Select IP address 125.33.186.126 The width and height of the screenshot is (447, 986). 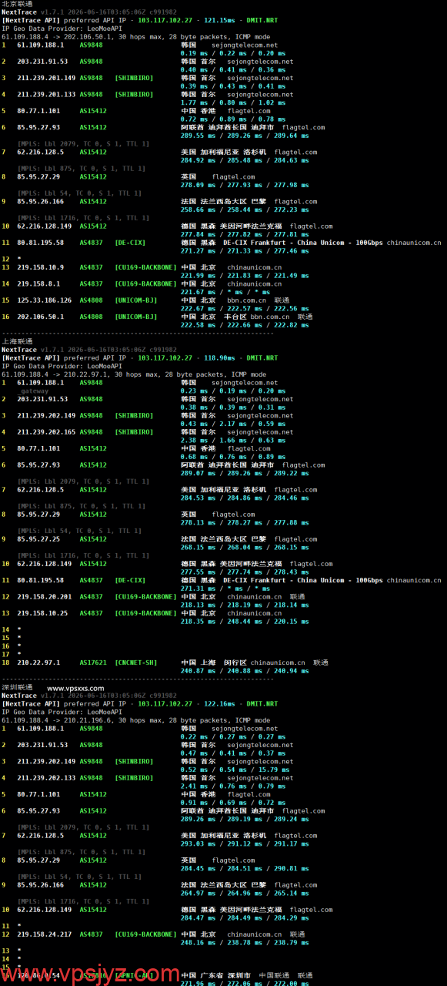pyautogui.click(x=46, y=300)
